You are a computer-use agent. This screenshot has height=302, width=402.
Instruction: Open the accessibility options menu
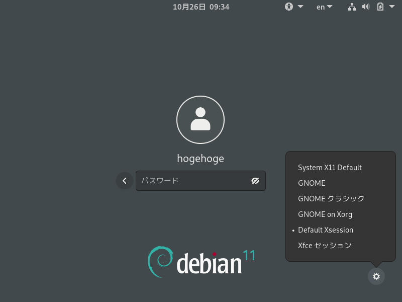288,7
